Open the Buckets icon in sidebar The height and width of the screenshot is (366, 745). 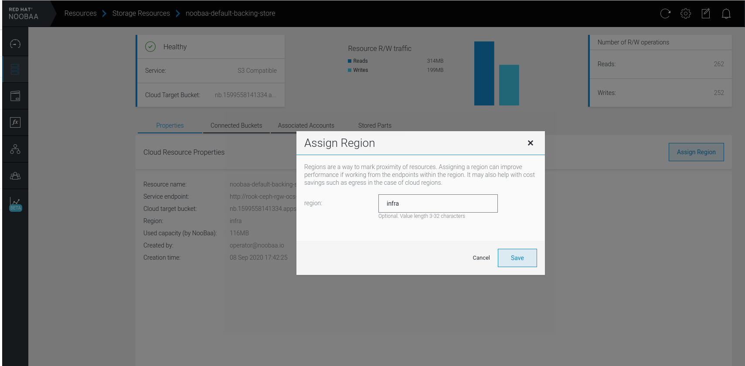tap(15, 96)
